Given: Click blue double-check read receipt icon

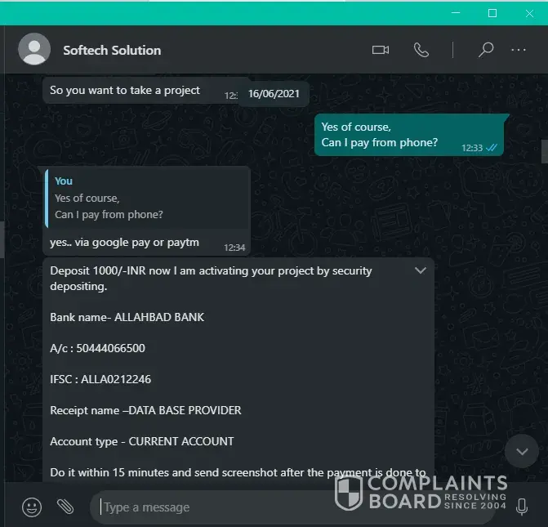Looking at the screenshot, I should pos(492,148).
